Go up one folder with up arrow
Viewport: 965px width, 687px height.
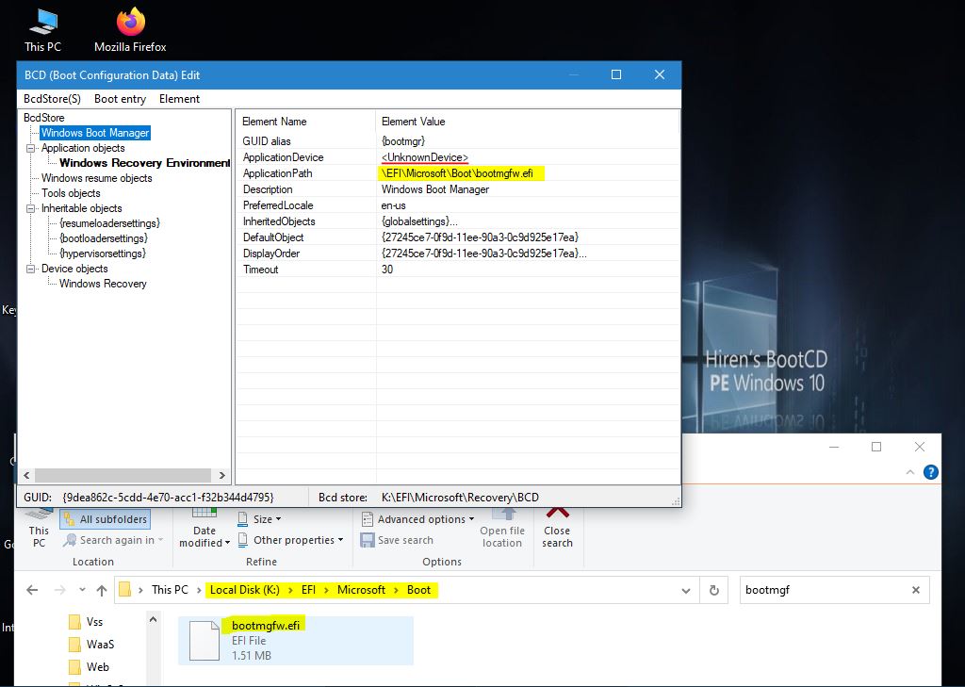coord(102,590)
